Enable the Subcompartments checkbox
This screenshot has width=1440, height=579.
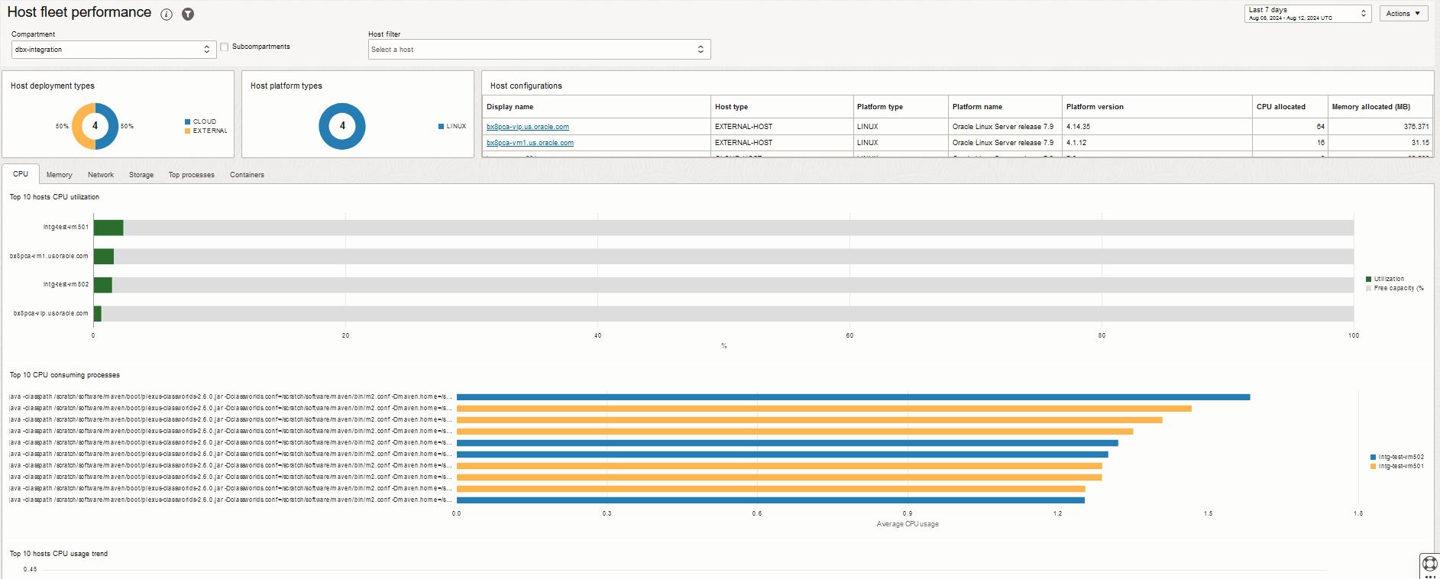pos(225,47)
